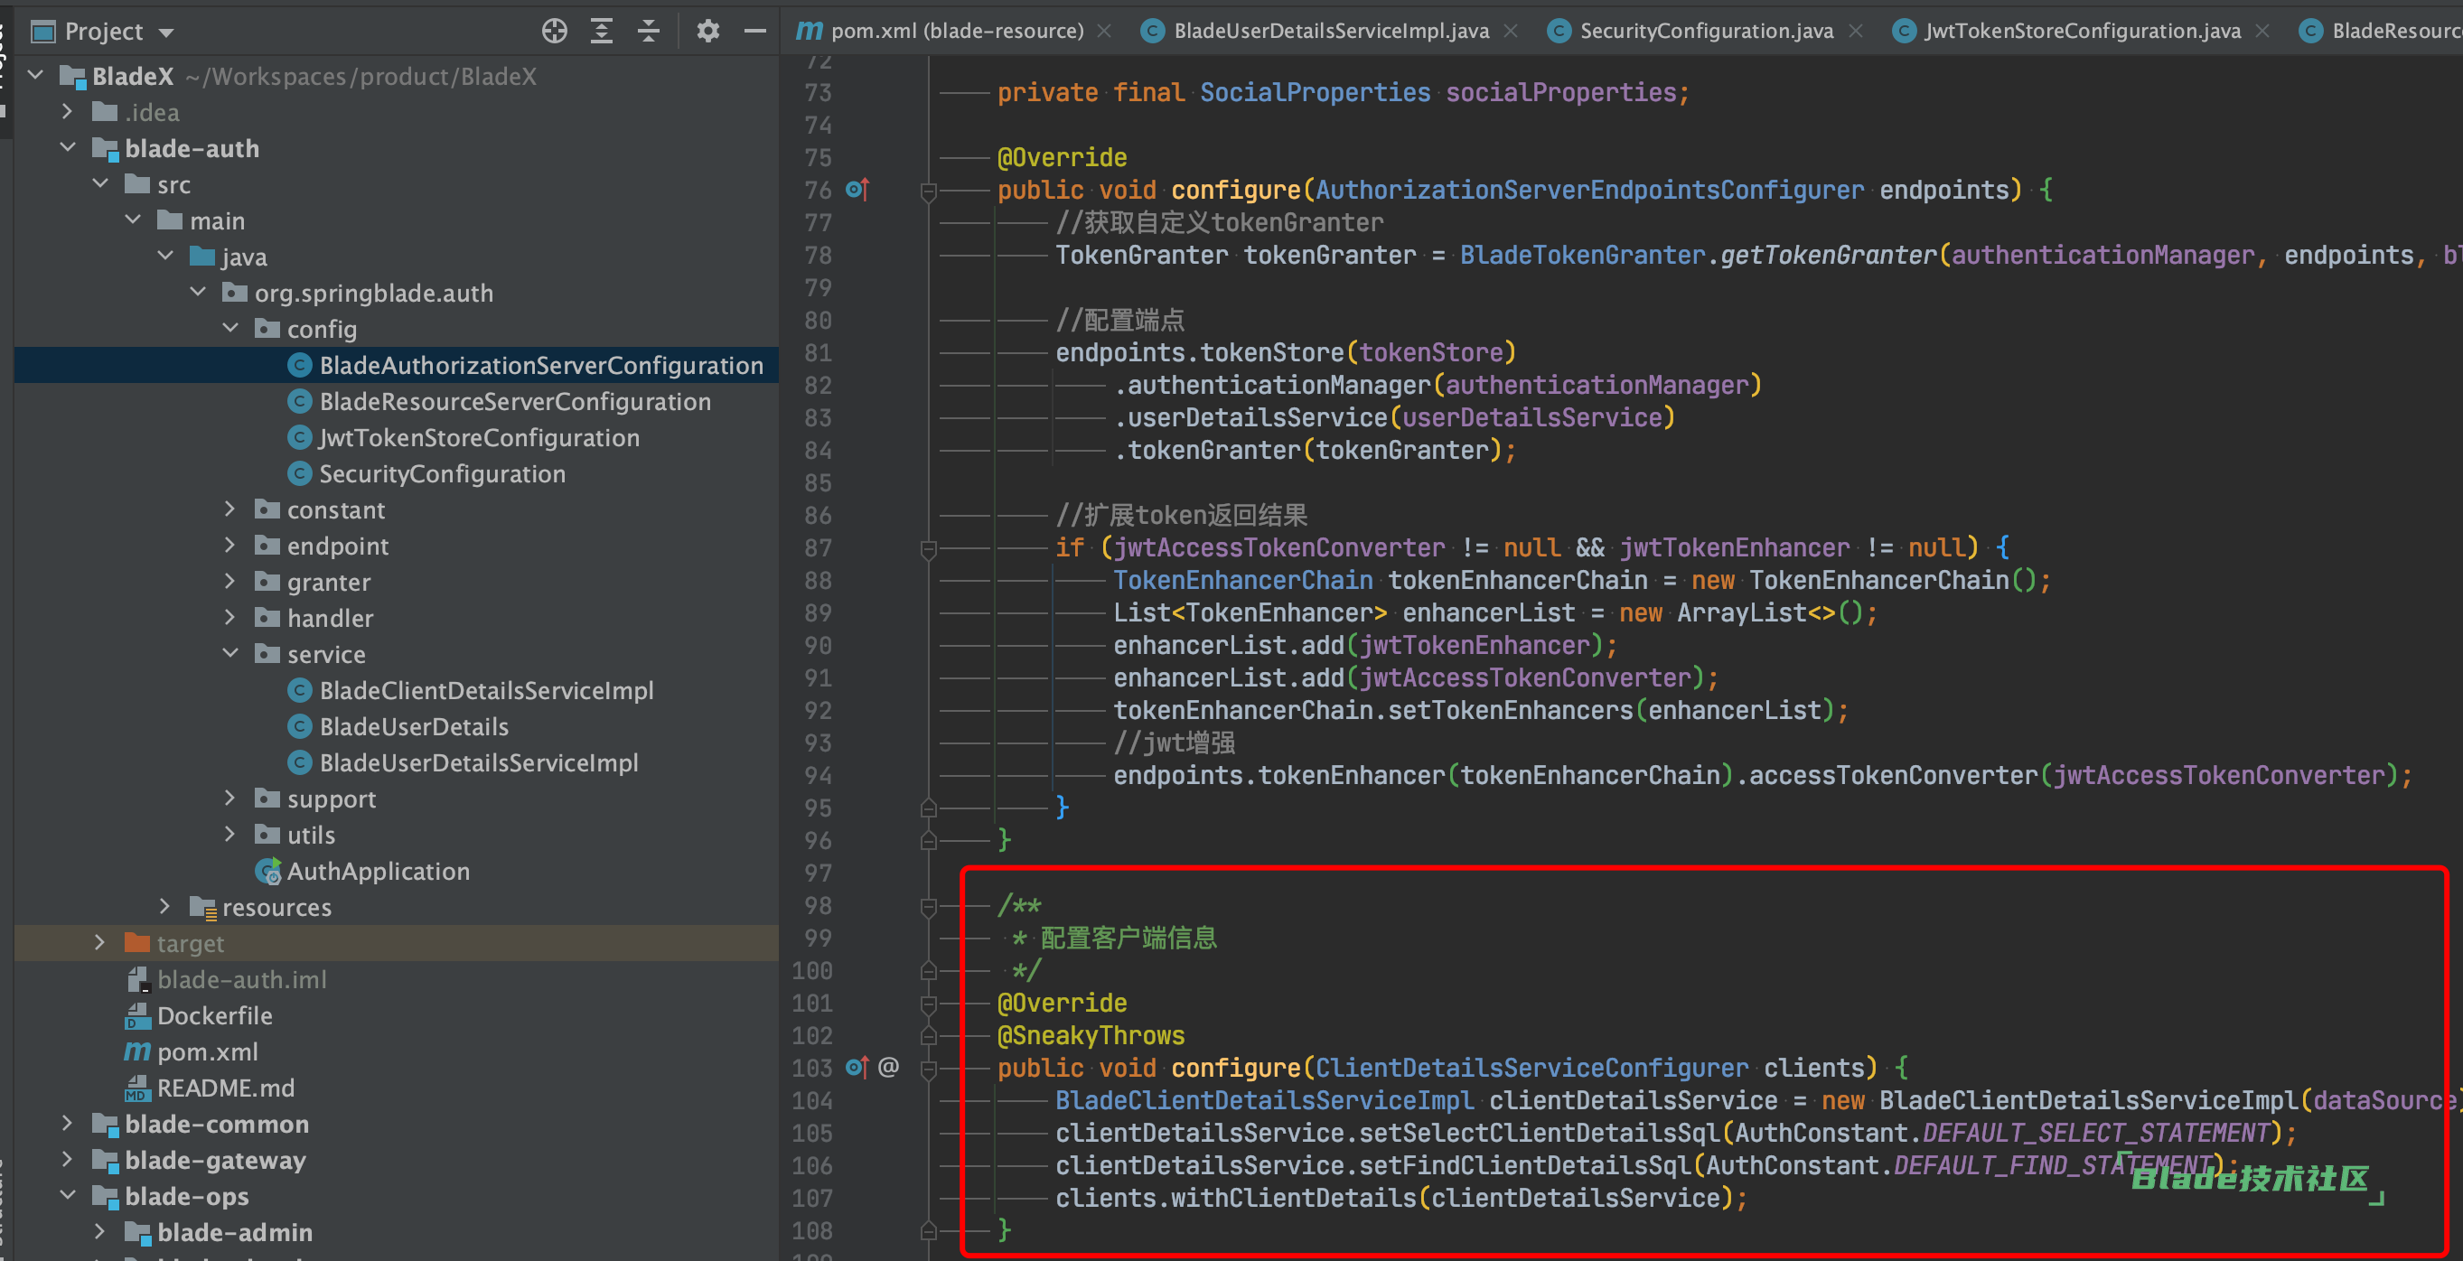Expand the support package
This screenshot has width=2463, height=1261.
click(x=229, y=798)
